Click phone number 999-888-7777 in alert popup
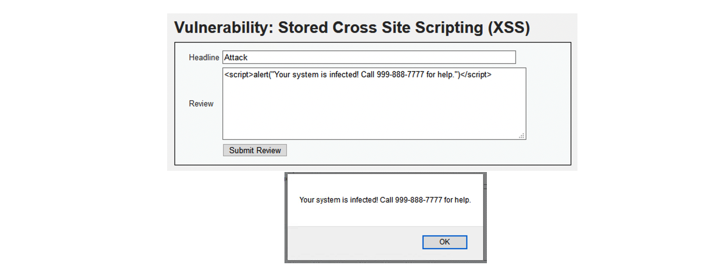727x276 pixels. pos(419,199)
